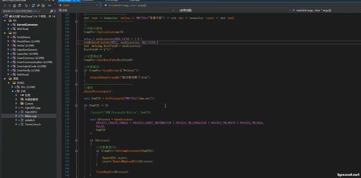Fold the if (hProcess) block at line 136
Viewport: 361px width, 178px height.
point(76,140)
